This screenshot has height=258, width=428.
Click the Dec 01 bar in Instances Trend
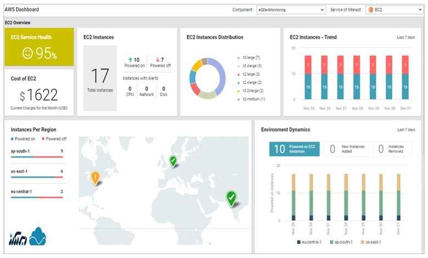pyautogui.click(x=406, y=77)
